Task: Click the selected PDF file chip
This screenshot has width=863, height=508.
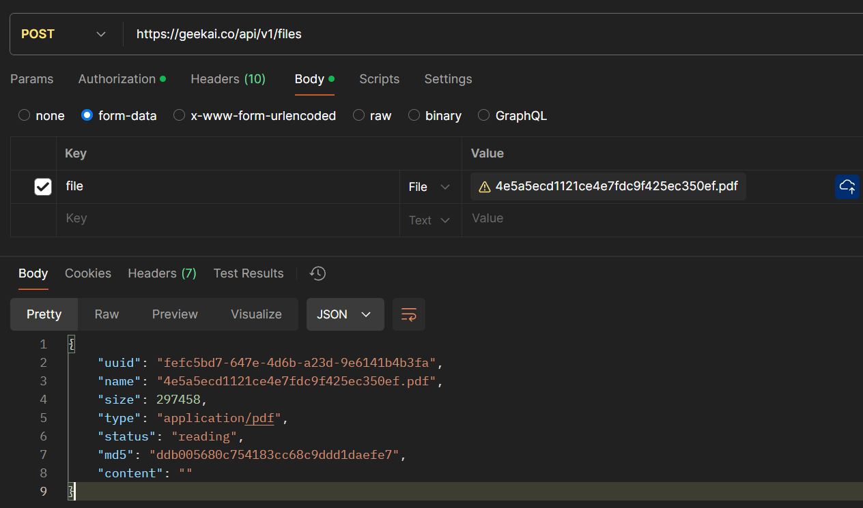Action: [608, 186]
